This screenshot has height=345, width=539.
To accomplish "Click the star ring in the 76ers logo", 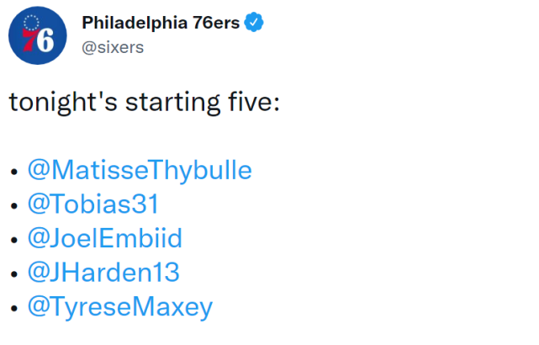I will [x=31, y=23].
